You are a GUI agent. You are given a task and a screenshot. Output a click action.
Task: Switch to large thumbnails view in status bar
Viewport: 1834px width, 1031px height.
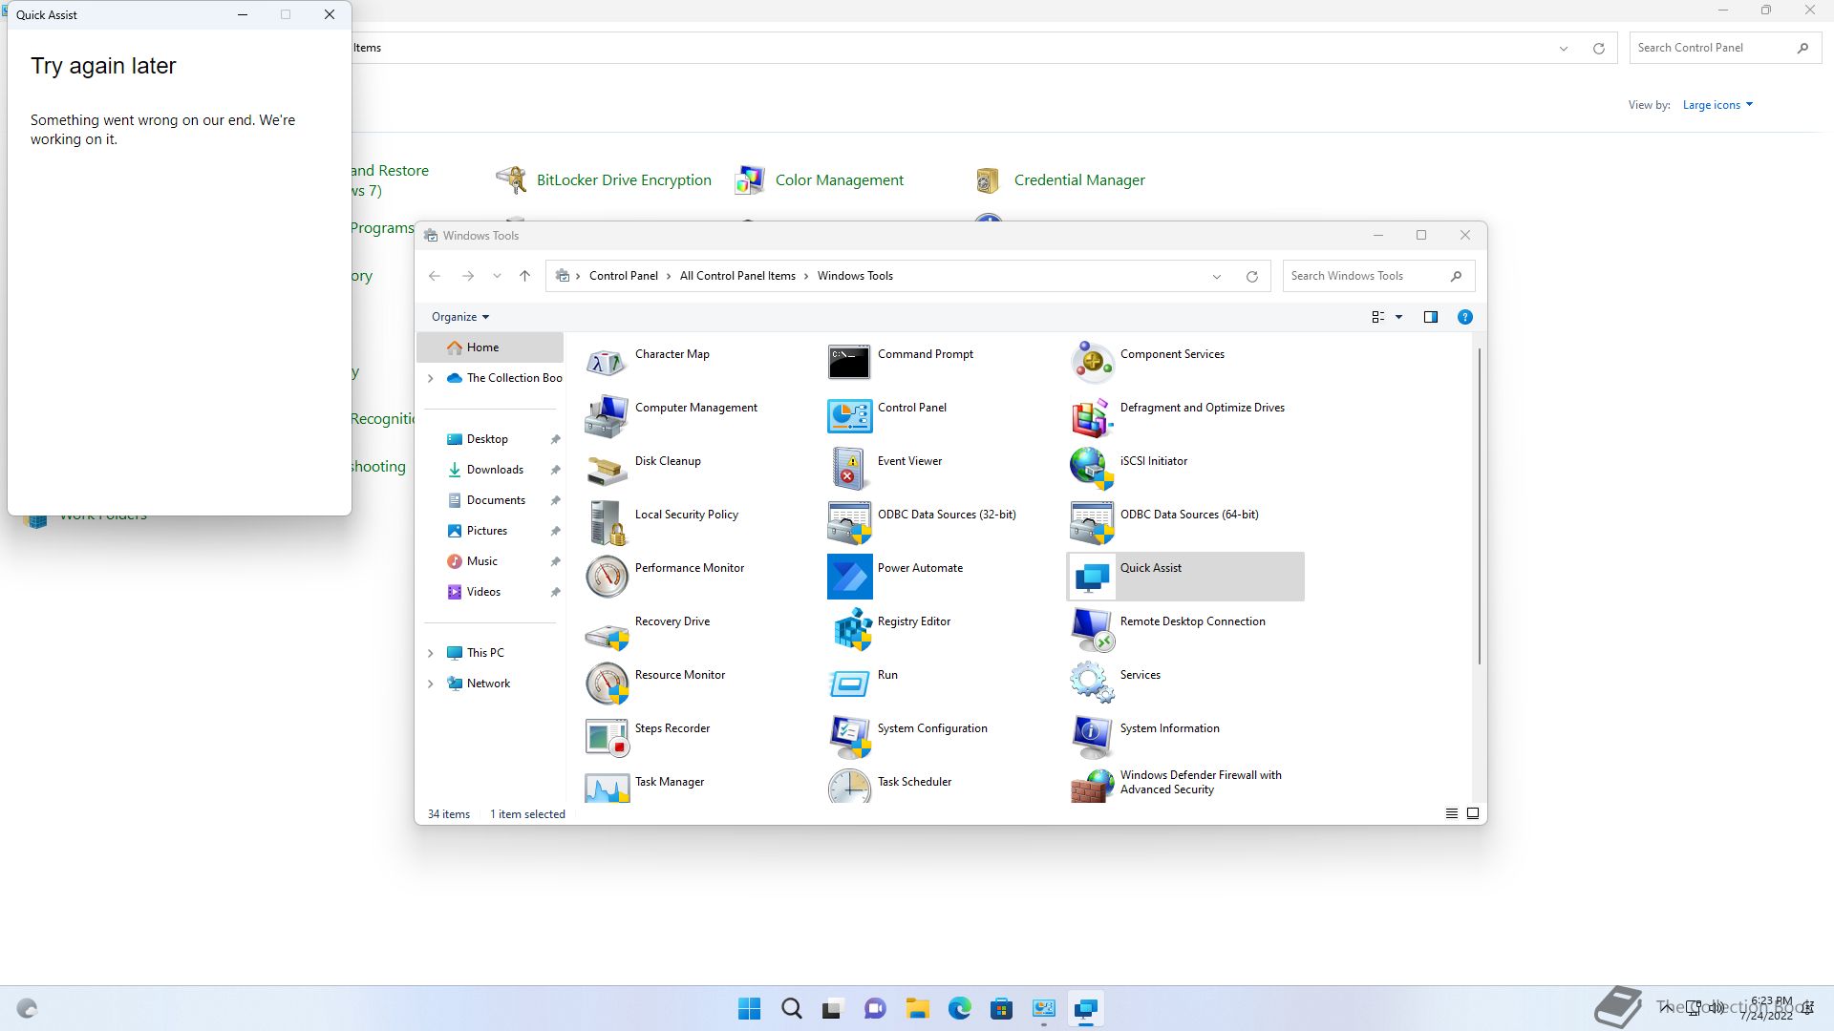[1473, 813]
